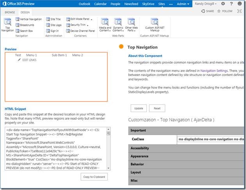Show more navigation links ellipsis
Viewport: 246px width, 190px height.
coord(171,4)
